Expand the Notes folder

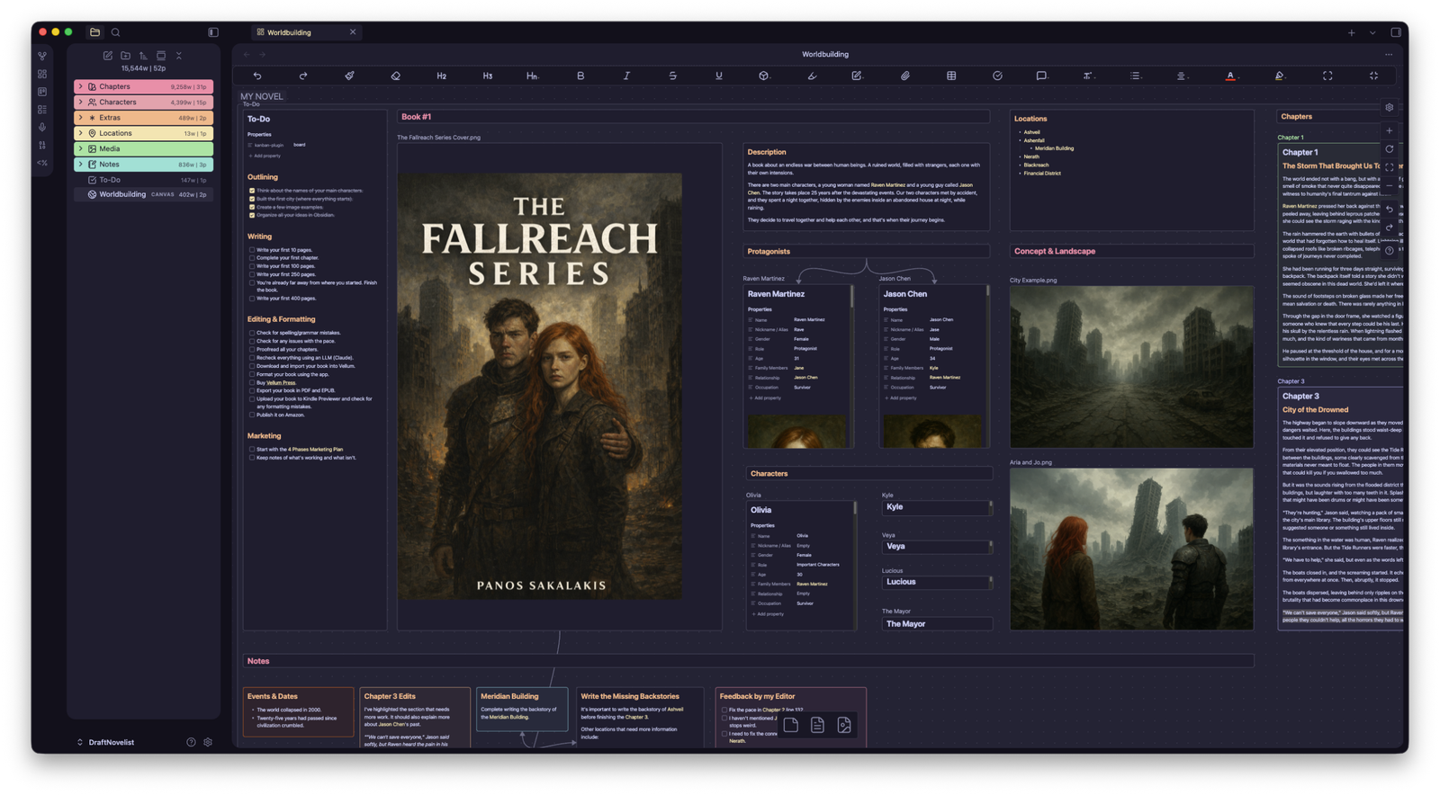tap(80, 165)
